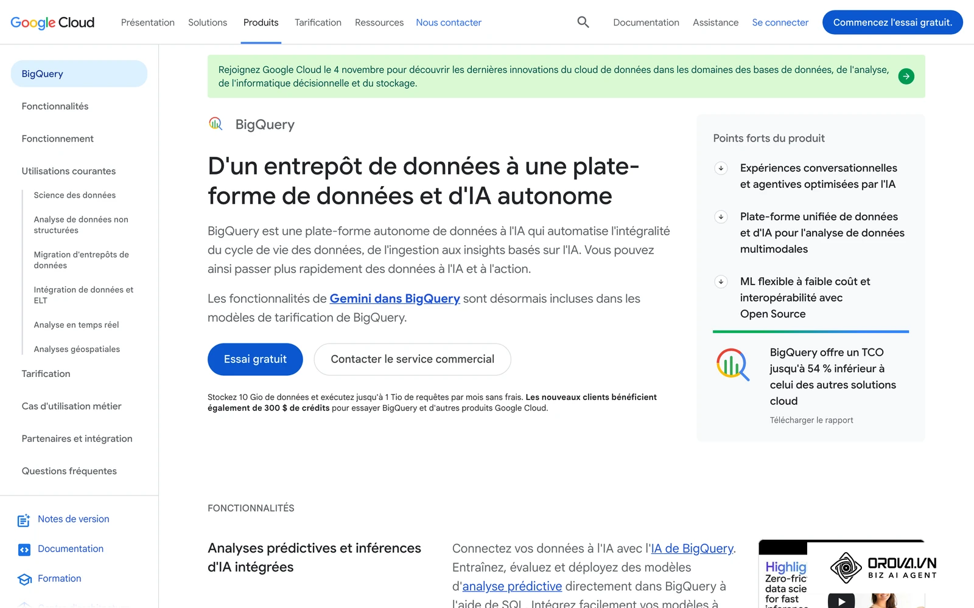This screenshot has width=974, height=608.
Task: Open the Tarification top menu item
Action: [318, 22]
